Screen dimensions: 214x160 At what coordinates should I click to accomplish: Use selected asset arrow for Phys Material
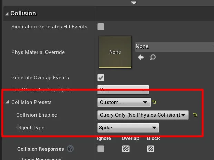[141, 57]
